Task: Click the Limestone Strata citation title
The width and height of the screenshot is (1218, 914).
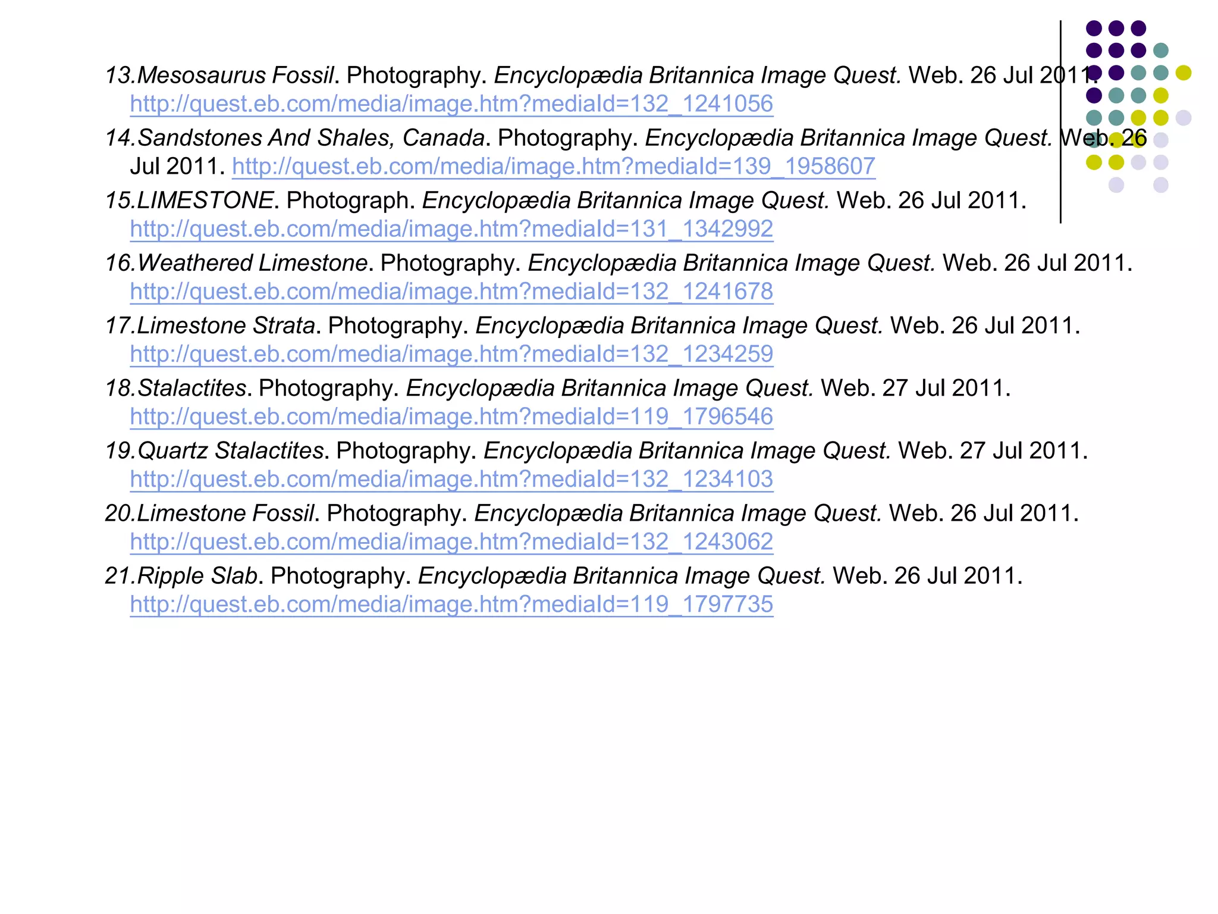Action: pos(226,325)
